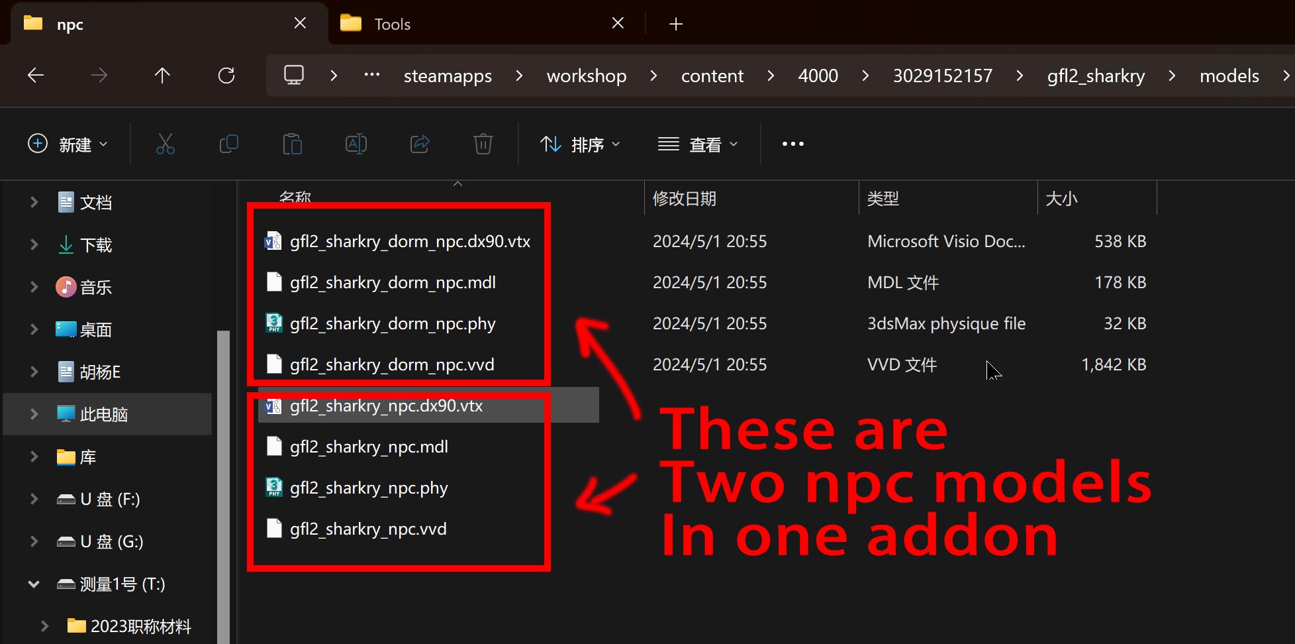This screenshot has width=1295, height=644.
Task: Expand the chevron after 4000 breadcrumb
Action: [865, 76]
